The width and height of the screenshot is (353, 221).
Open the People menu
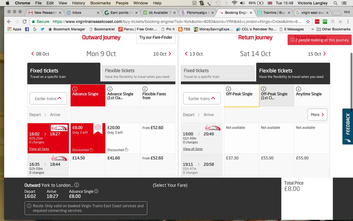[x=122, y=3]
